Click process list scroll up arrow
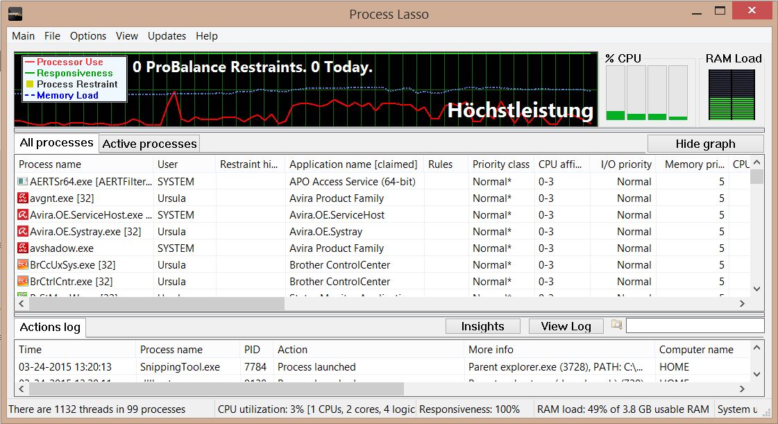This screenshot has width=778, height=424. [x=756, y=162]
